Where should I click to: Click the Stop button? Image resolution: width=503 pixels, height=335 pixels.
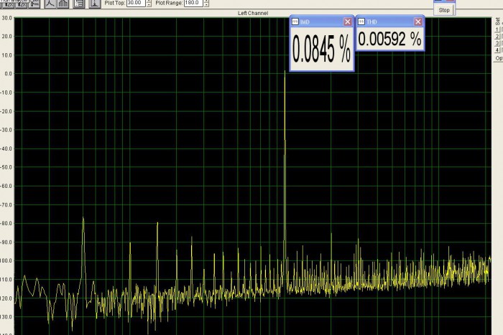point(444,10)
